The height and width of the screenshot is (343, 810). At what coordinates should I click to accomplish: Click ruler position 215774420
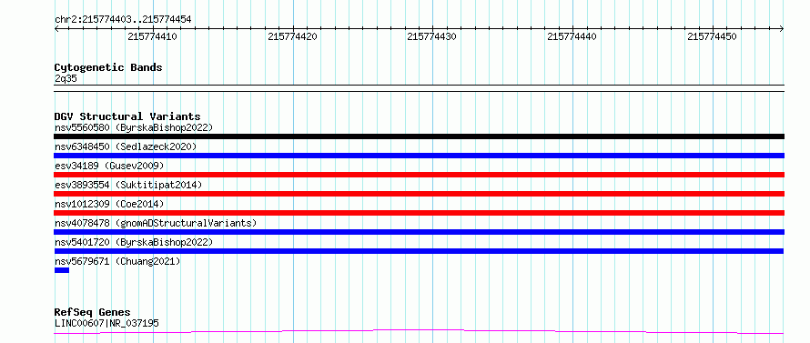coord(293,36)
